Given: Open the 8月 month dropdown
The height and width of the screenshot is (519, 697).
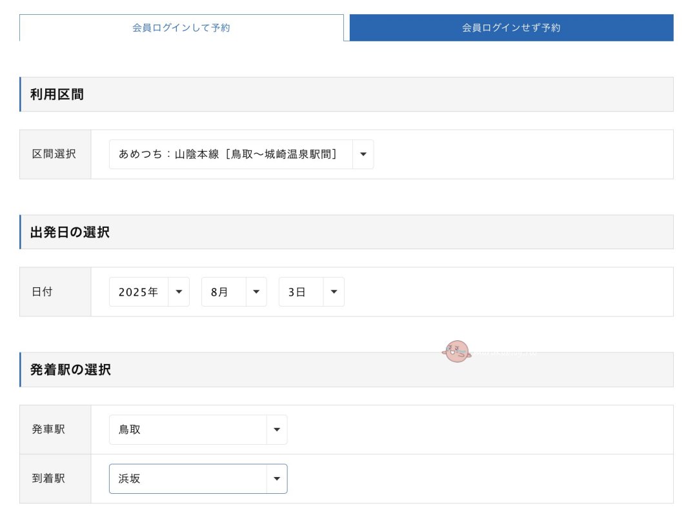Looking at the screenshot, I should pyautogui.click(x=234, y=292).
